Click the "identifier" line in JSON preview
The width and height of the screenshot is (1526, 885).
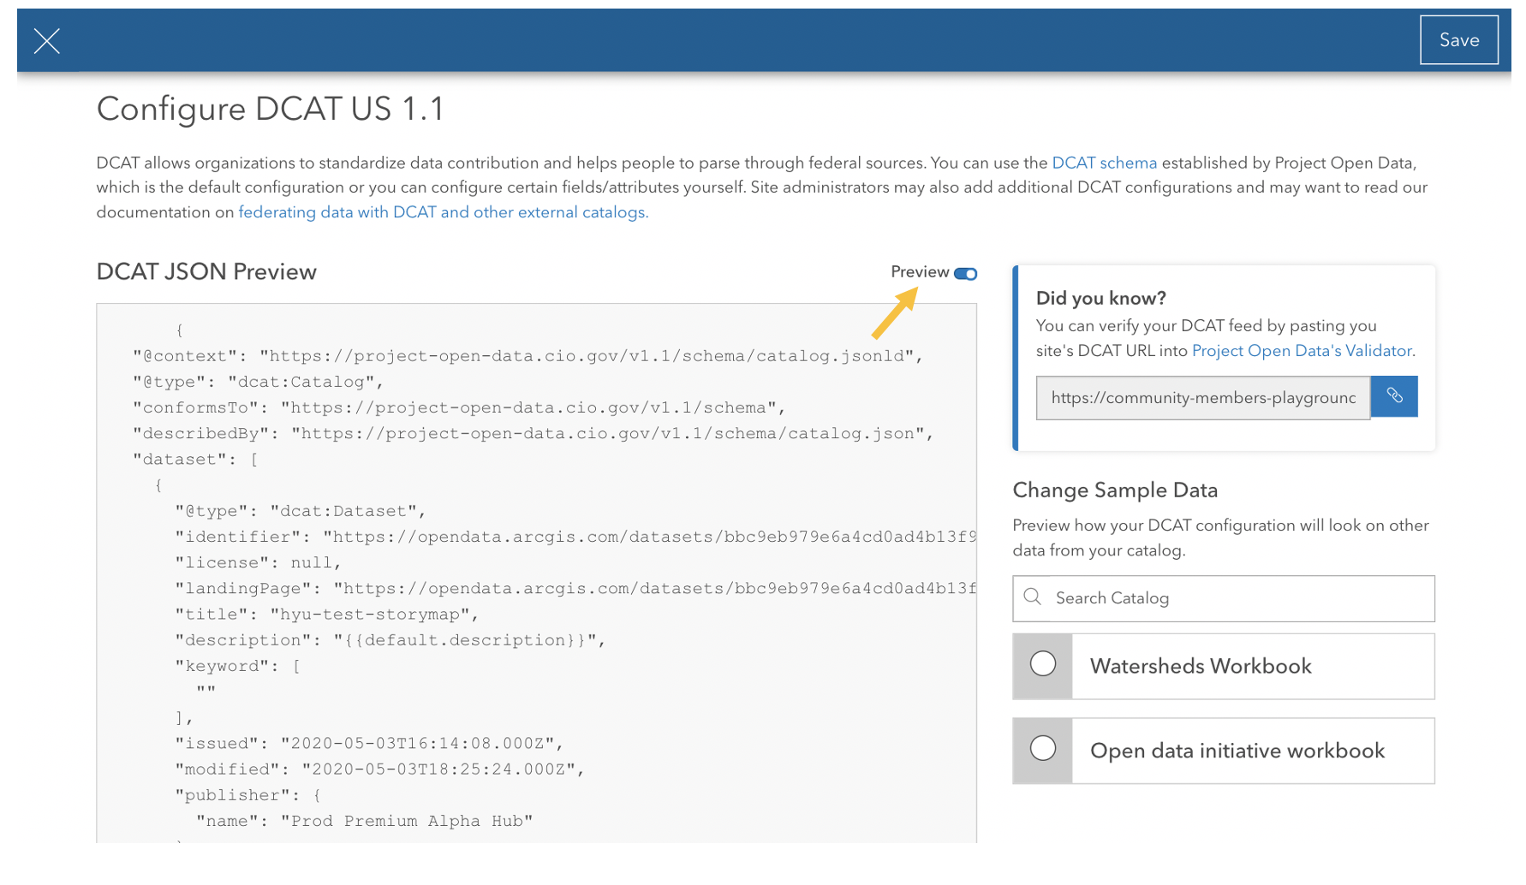tap(574, 537)
